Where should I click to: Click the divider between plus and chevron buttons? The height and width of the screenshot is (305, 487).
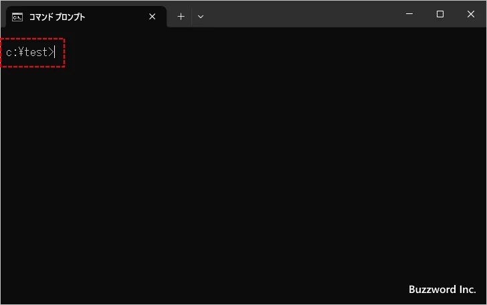(191, 17)
